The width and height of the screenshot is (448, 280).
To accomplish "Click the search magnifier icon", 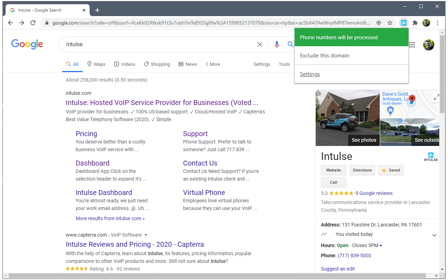I will [290, 44].
